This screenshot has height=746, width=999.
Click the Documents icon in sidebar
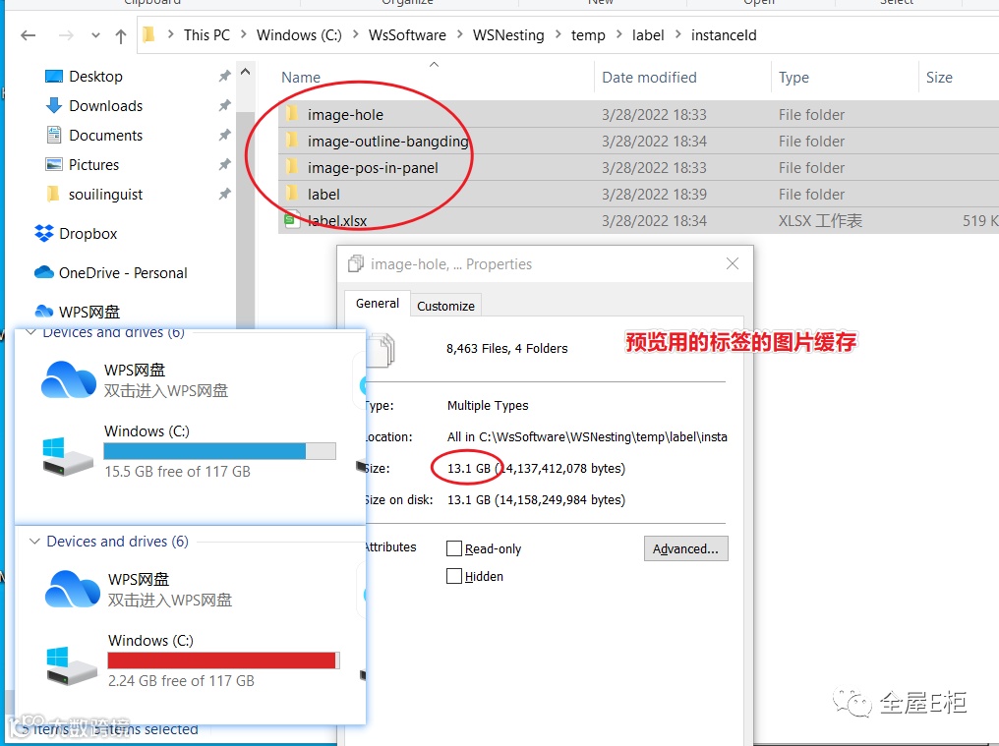point(54,135)
